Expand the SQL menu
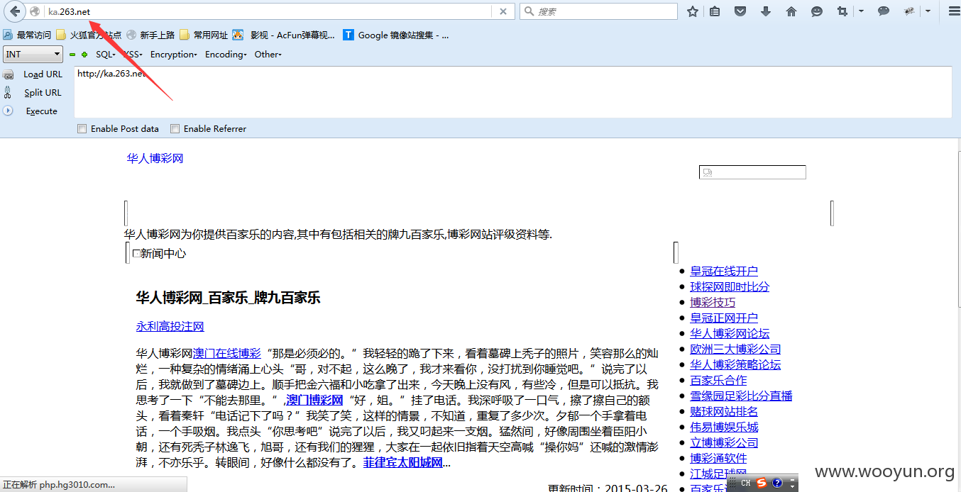This screenshot has width=961, height=492. click(105, 55)
